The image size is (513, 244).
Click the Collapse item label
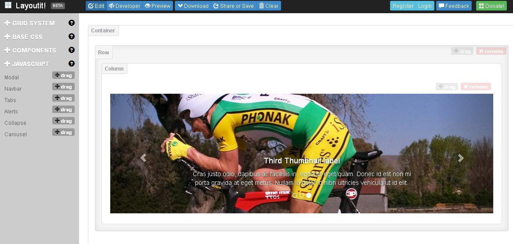point(15,123)
